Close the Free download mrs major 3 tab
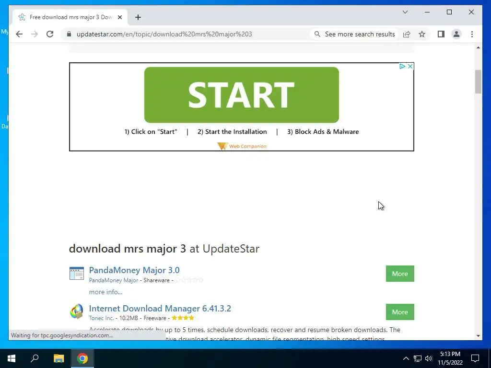Screen dimensions: 491x368 pos(119,17)
